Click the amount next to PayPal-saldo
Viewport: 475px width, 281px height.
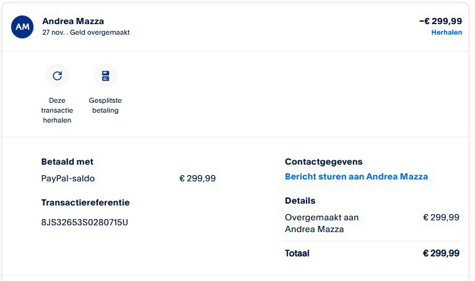198,178
